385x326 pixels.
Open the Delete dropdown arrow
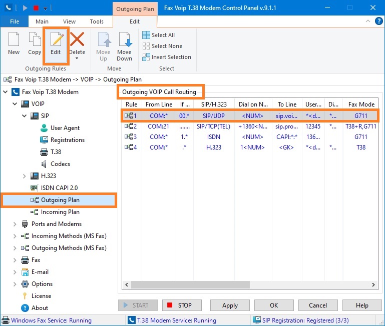point(77,58)
